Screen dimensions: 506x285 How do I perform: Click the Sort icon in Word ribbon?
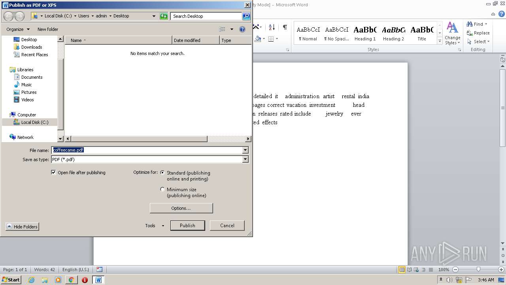pos(272,27)
